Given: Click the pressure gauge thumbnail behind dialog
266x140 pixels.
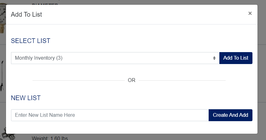Looking at the screenshot, I should (x=3, y=17).
